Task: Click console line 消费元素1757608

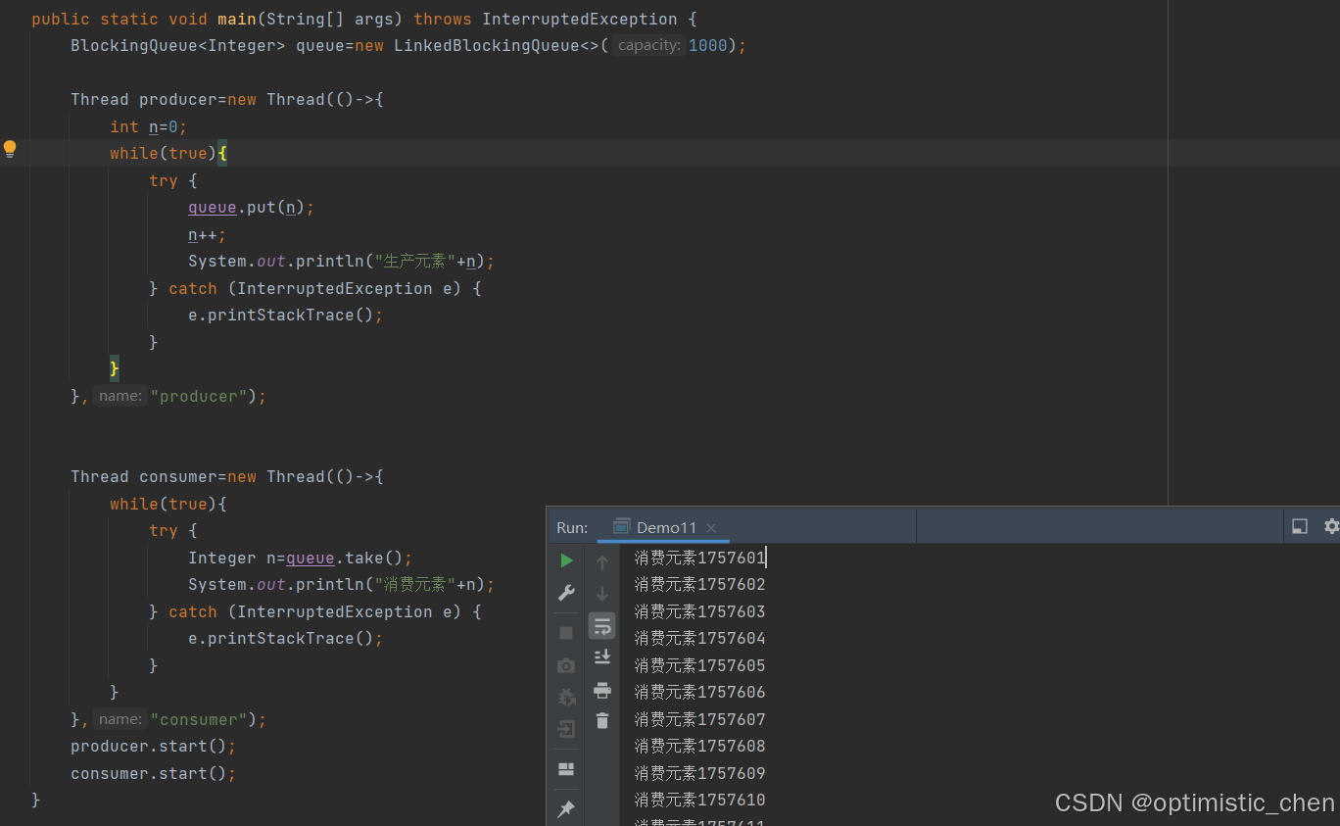Action: coord(699,746)
